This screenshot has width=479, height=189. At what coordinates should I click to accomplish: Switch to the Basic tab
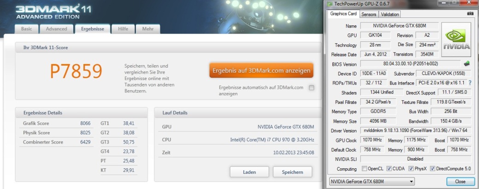tap(26, 29)
